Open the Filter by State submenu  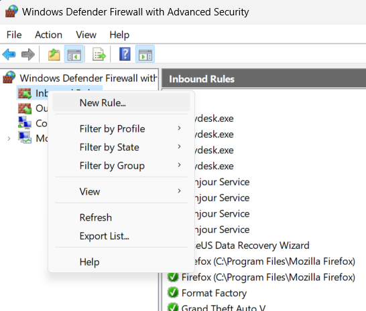[x=121, y=147]
